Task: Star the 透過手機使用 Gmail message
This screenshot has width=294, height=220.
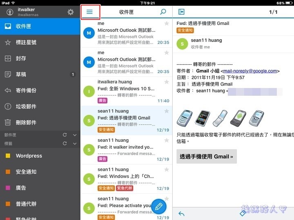Action: [167, 111]
